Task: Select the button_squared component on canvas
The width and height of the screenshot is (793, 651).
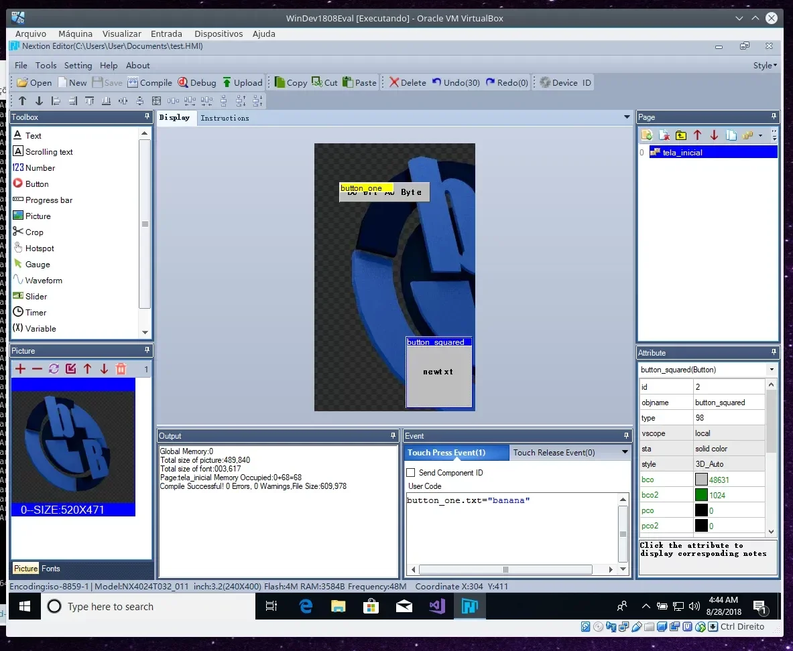Action: [439, 372]
